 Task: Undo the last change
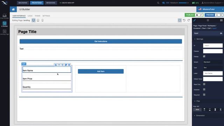tap(184, 20)
